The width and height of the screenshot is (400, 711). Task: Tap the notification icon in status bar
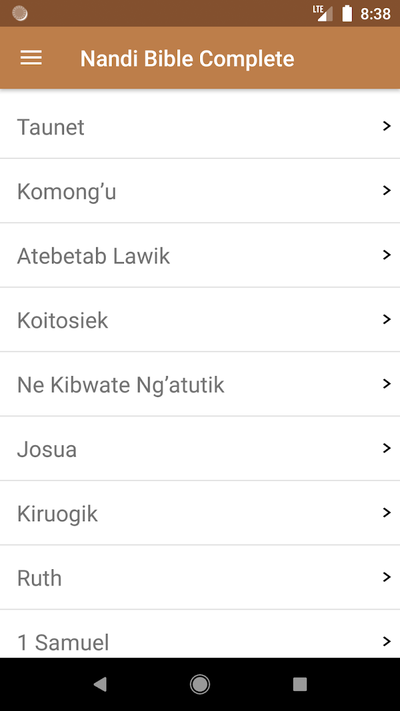(x=20, y=13)
